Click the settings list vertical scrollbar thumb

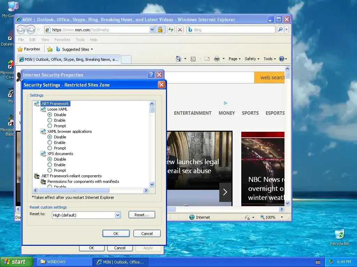click(152, 110)
